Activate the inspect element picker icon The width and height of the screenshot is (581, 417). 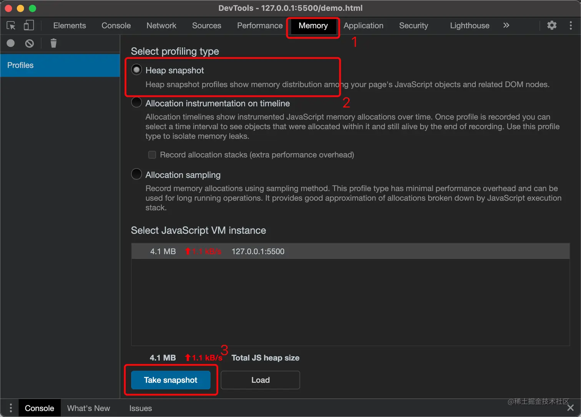[11, 25]
